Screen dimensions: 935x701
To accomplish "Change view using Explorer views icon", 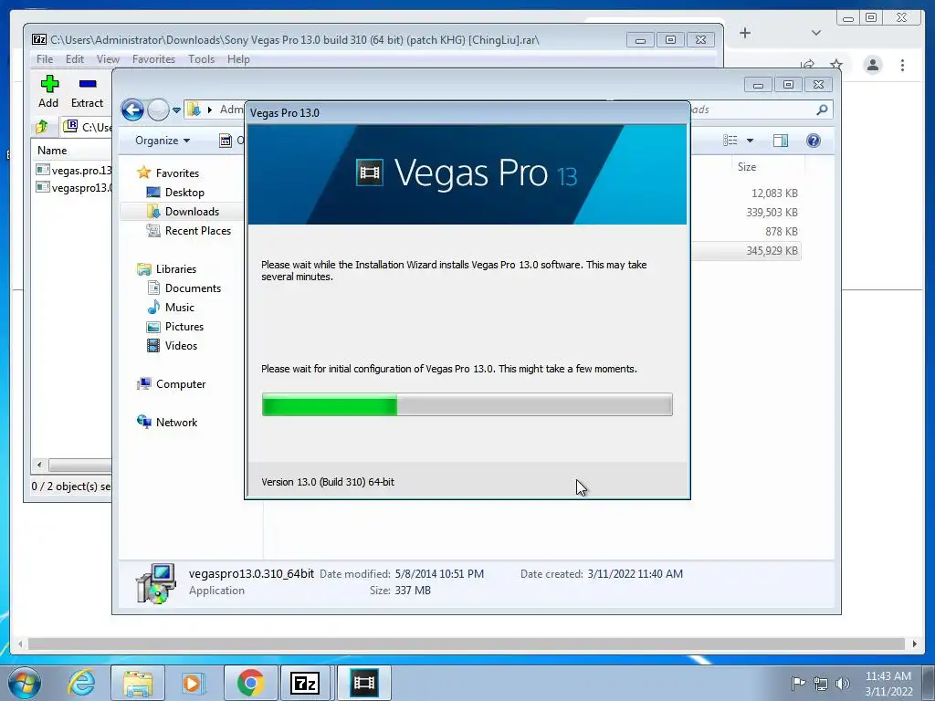I will coord(730,140).
